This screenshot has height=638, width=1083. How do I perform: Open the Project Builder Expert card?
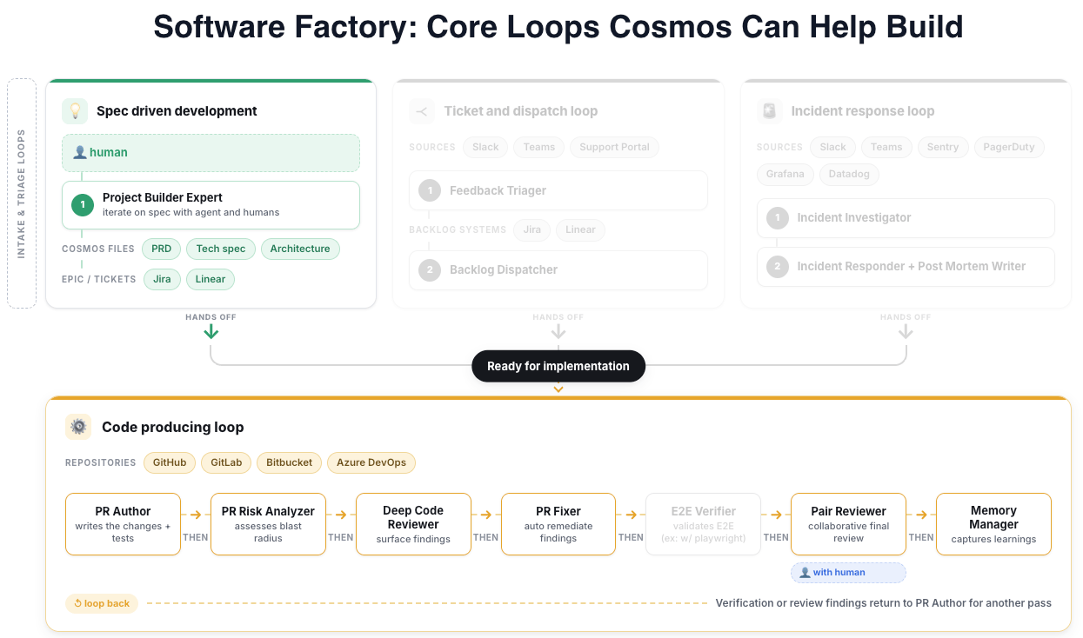pos(211,205)
